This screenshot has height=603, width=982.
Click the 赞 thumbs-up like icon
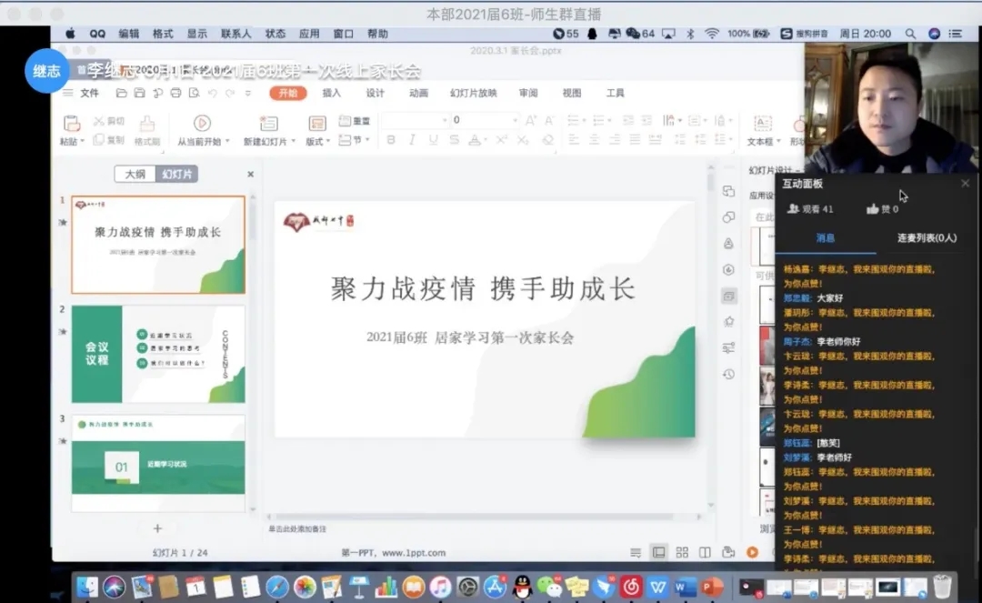click(873, 208)
